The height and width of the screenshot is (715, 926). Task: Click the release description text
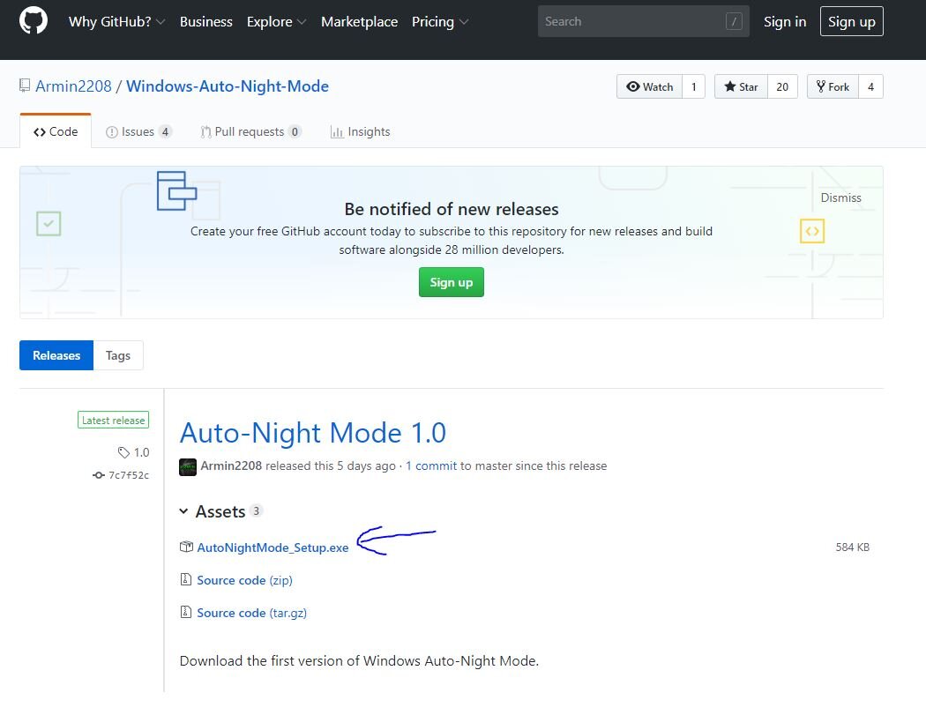(359, 660)
